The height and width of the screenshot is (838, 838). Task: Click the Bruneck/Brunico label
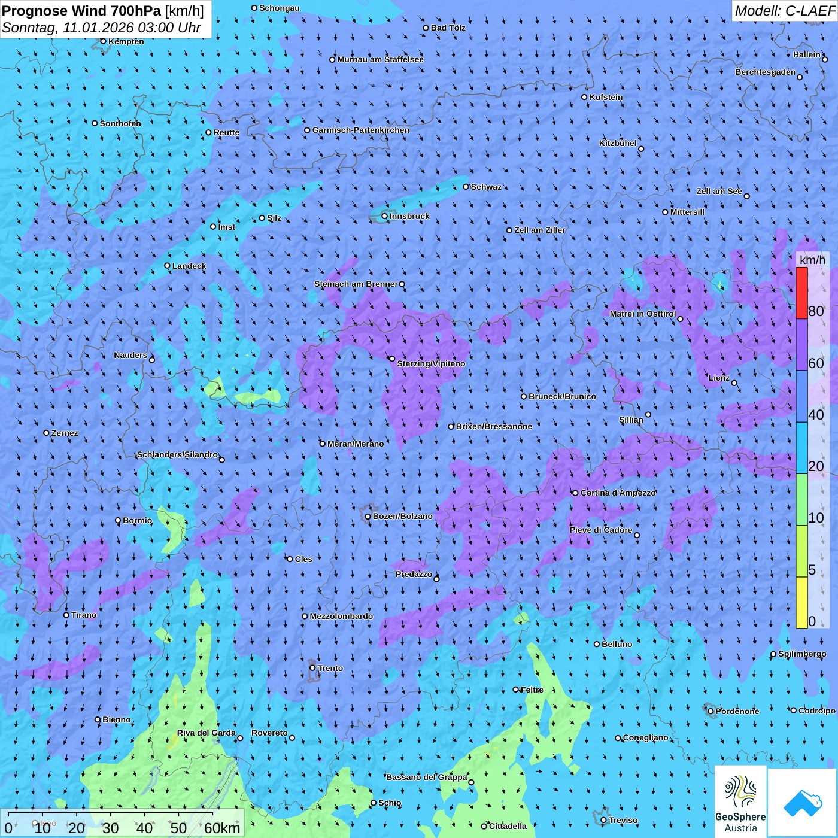pyautogui.click(x=562, y=396)
